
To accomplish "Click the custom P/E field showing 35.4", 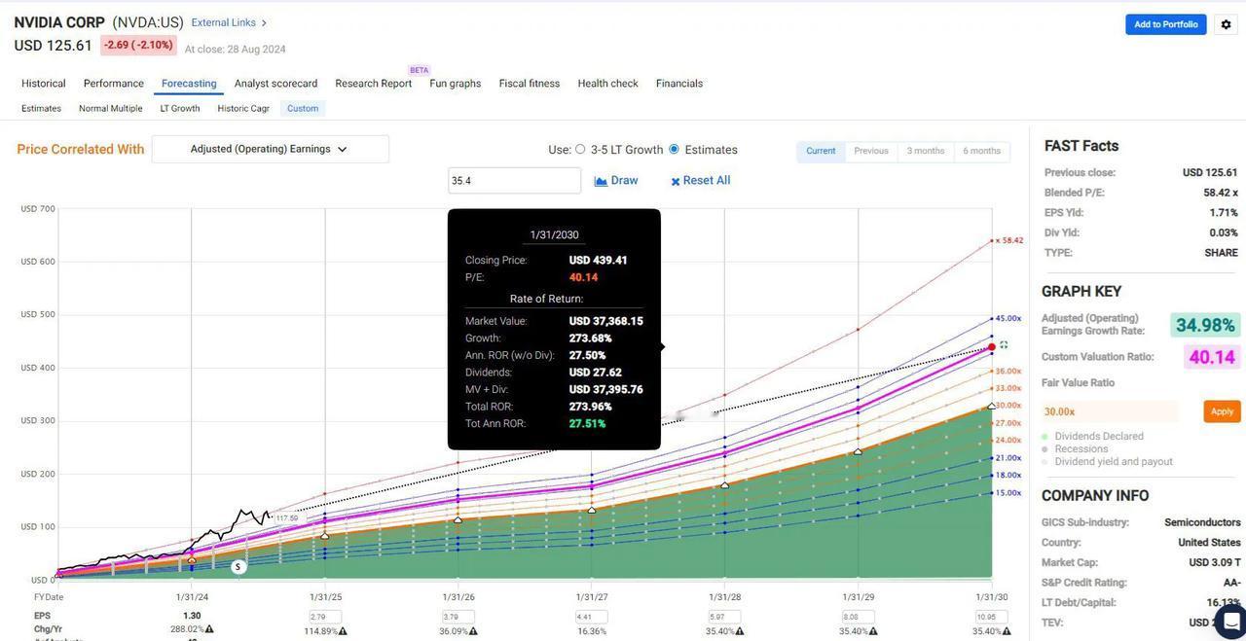I will [514, 181].
